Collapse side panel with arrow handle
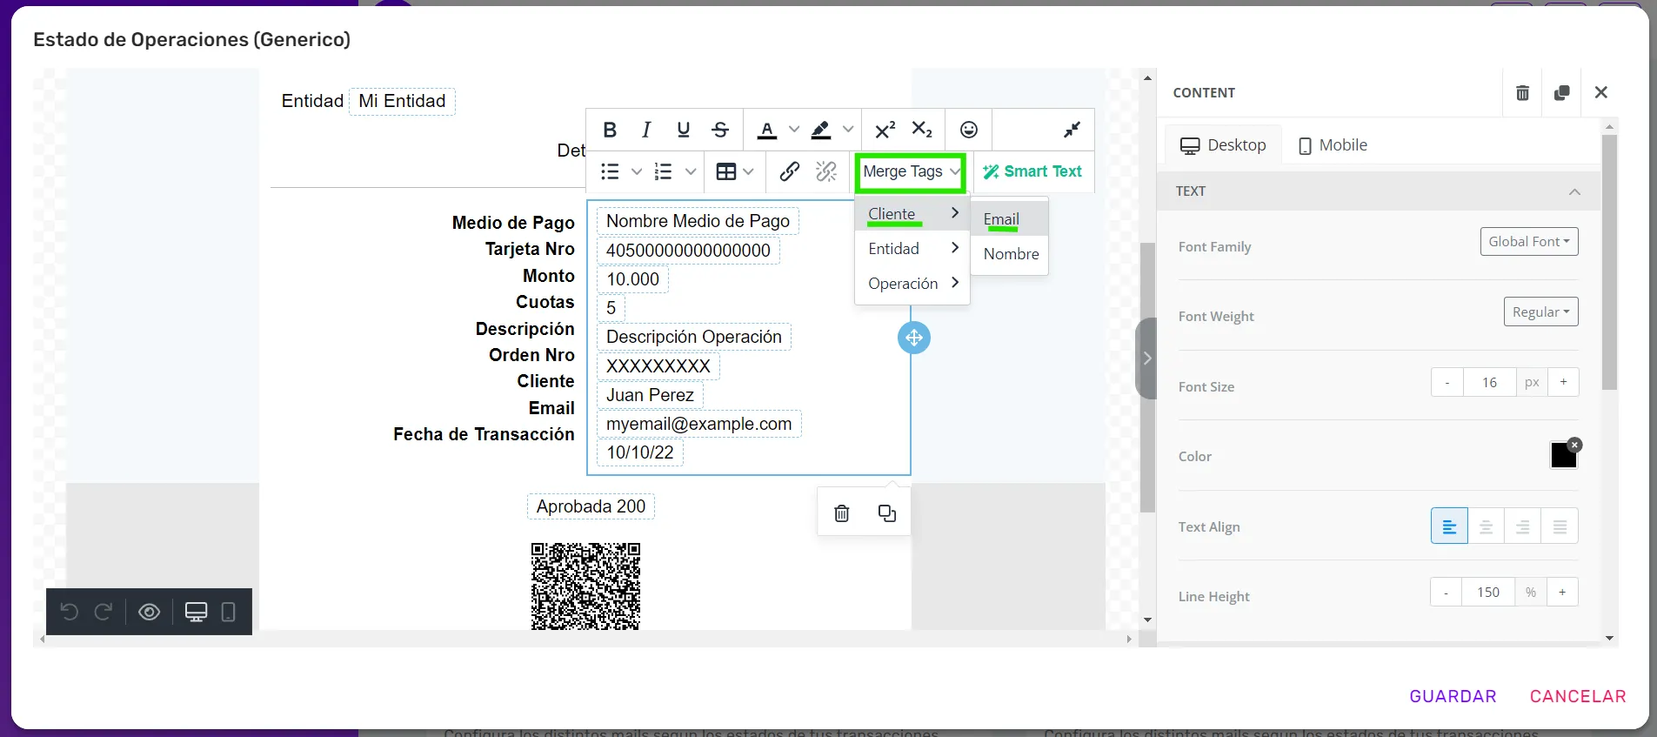This screenshot has width=1657, height=737. pos(1146,358)
